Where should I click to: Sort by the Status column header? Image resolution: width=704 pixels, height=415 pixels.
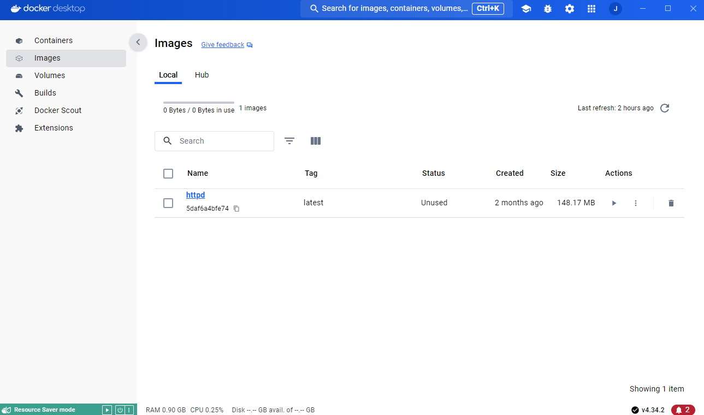(434, 173)
